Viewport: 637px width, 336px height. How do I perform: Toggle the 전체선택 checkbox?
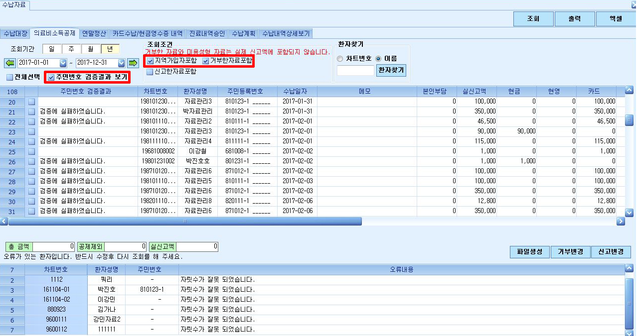click(x=9, y=78)
